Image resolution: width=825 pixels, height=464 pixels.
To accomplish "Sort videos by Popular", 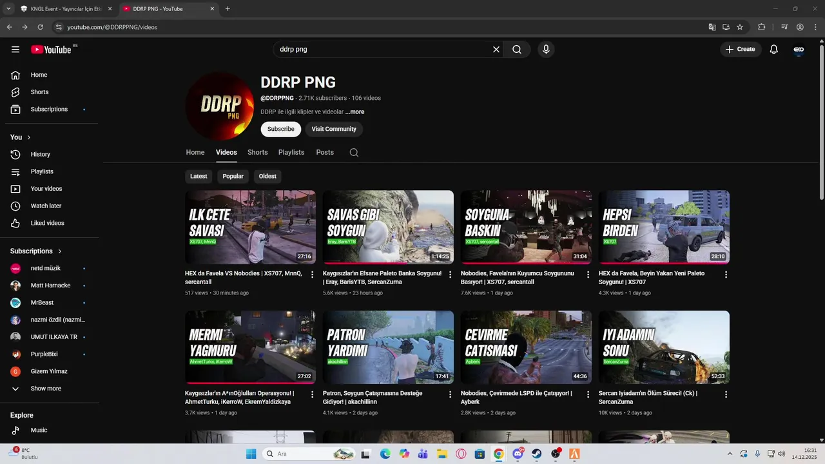I will (x=233, y=177).
